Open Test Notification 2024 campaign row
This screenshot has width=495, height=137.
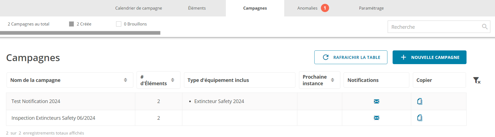click(x=236, y=101)
